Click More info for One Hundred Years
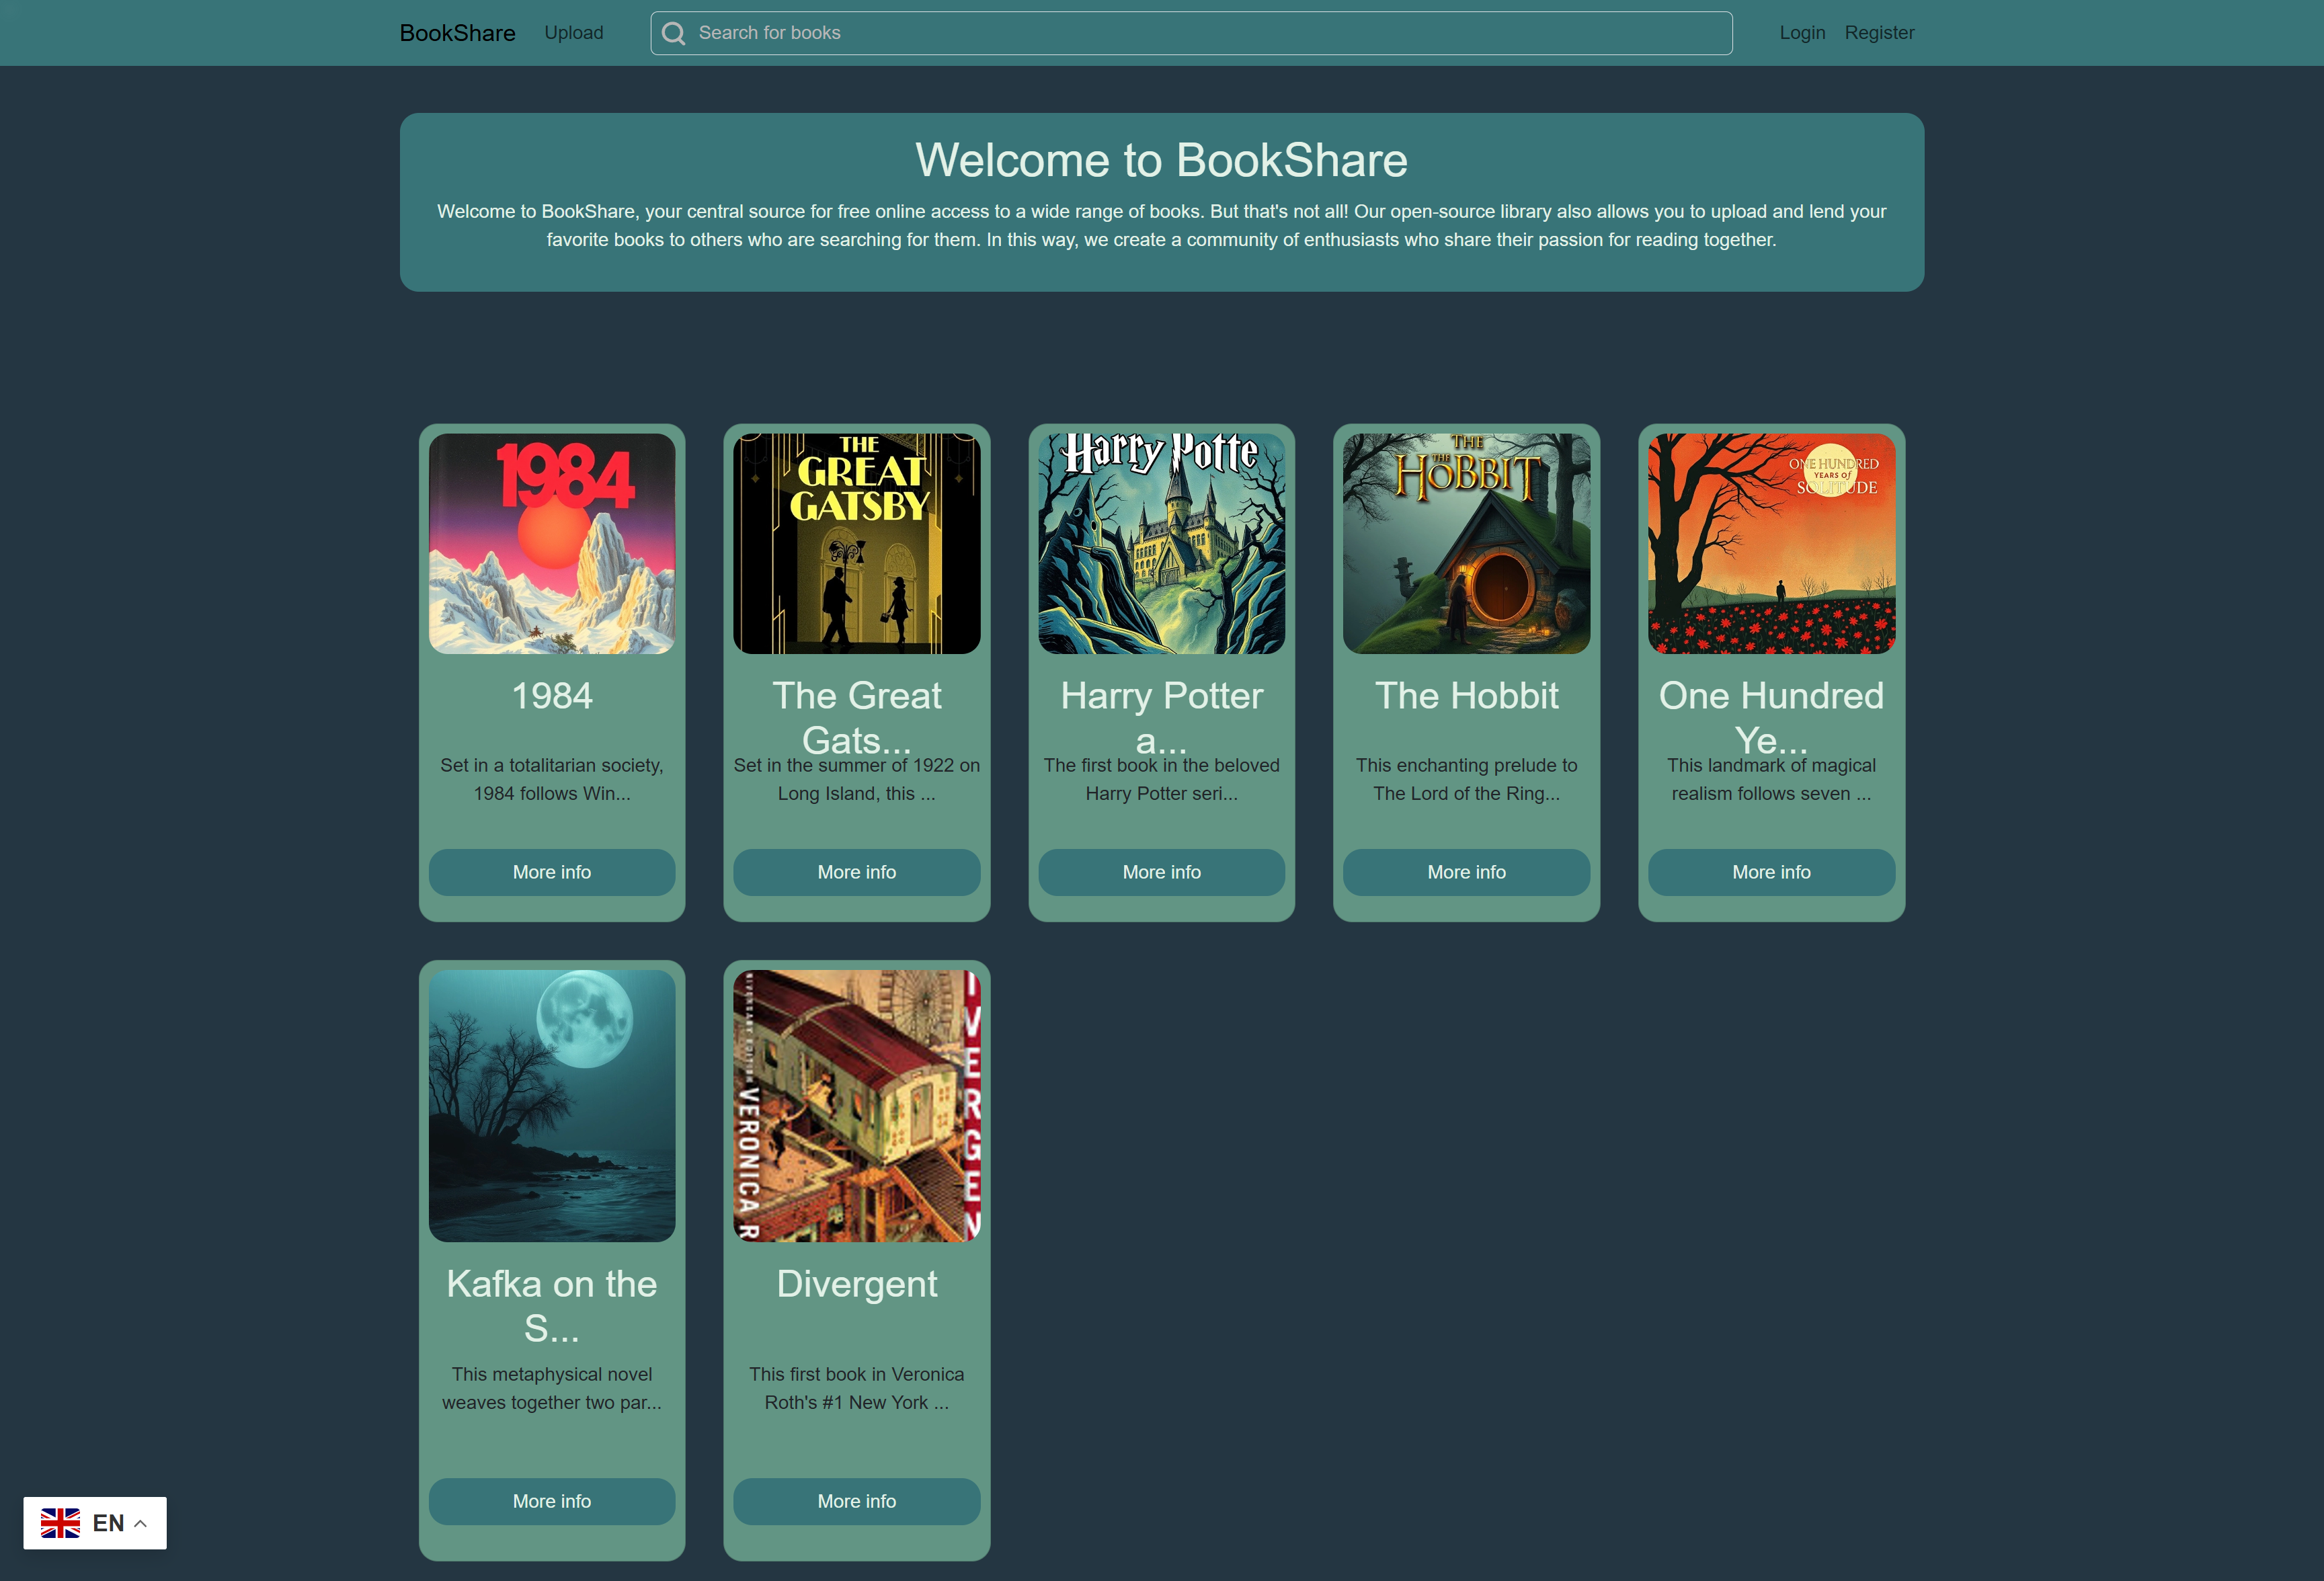 tap(1770, 872)
